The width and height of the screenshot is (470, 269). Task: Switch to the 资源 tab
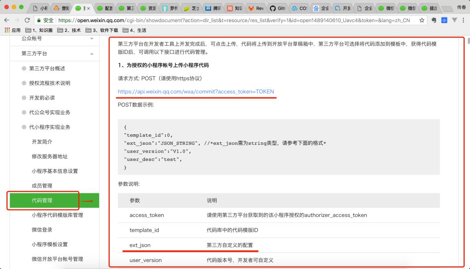tap(148, 8)
